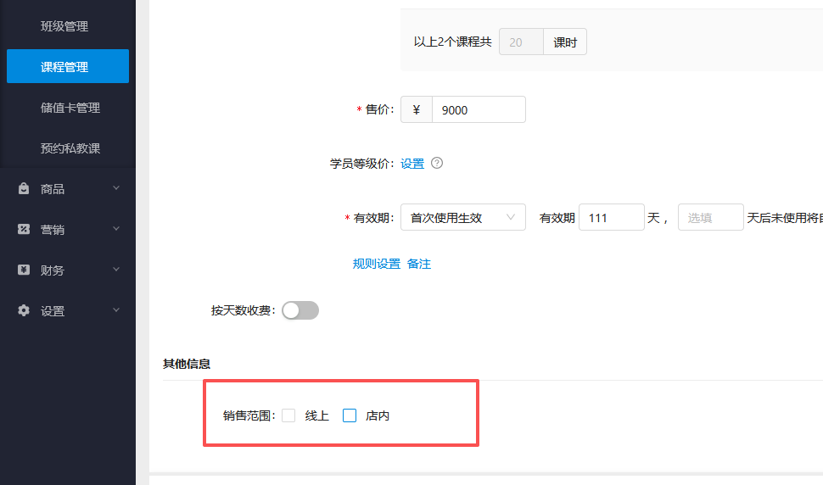Click the 设置 link for 学员等级价

point(412,164)
